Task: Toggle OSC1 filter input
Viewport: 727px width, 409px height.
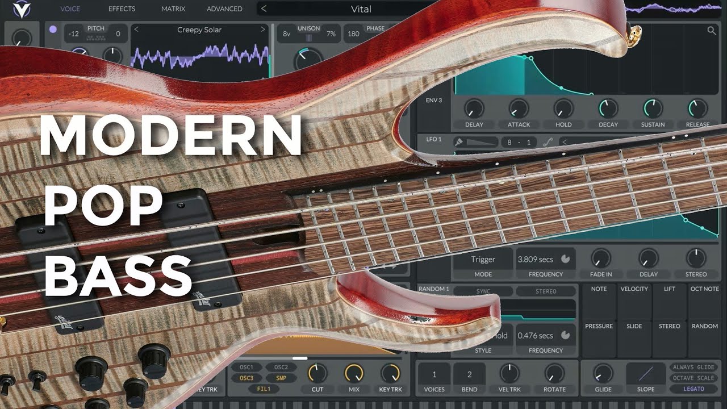Action: click(246, 368)
